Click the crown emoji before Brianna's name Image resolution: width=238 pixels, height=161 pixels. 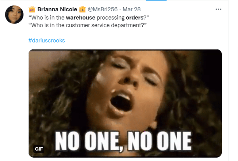(x=32, y=9)
